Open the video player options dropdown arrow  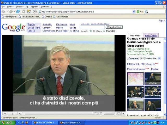click(x=123, y=114)
